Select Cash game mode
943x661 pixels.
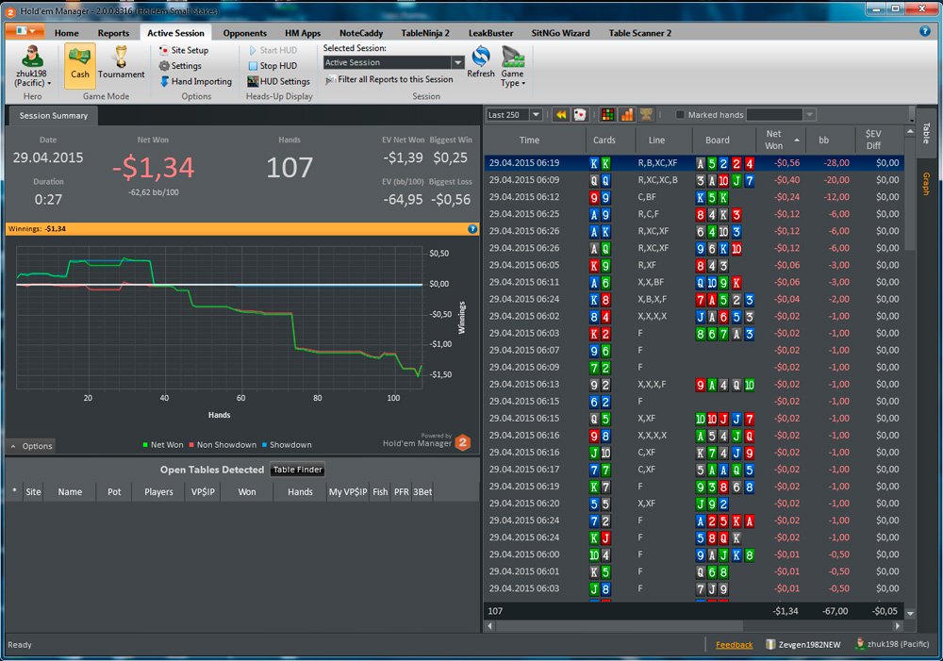(80, 66)
